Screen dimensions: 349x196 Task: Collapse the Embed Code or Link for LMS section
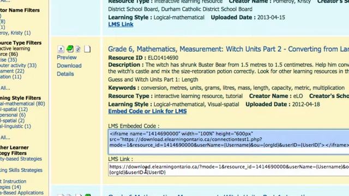click(x=147, y=111)
